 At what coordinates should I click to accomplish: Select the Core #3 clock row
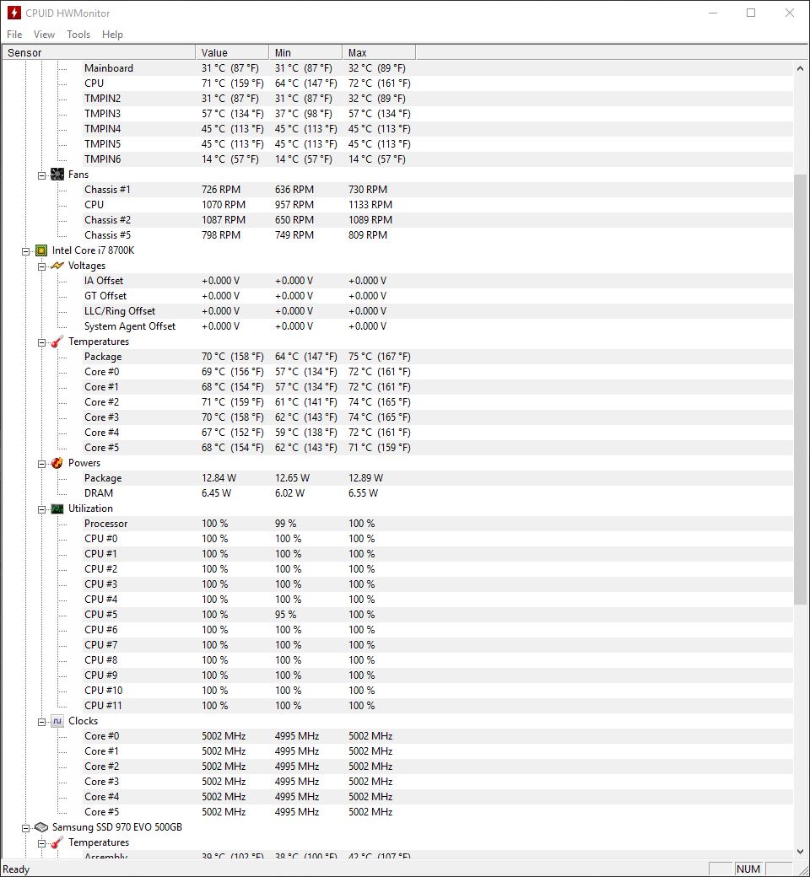click(438, 782)
